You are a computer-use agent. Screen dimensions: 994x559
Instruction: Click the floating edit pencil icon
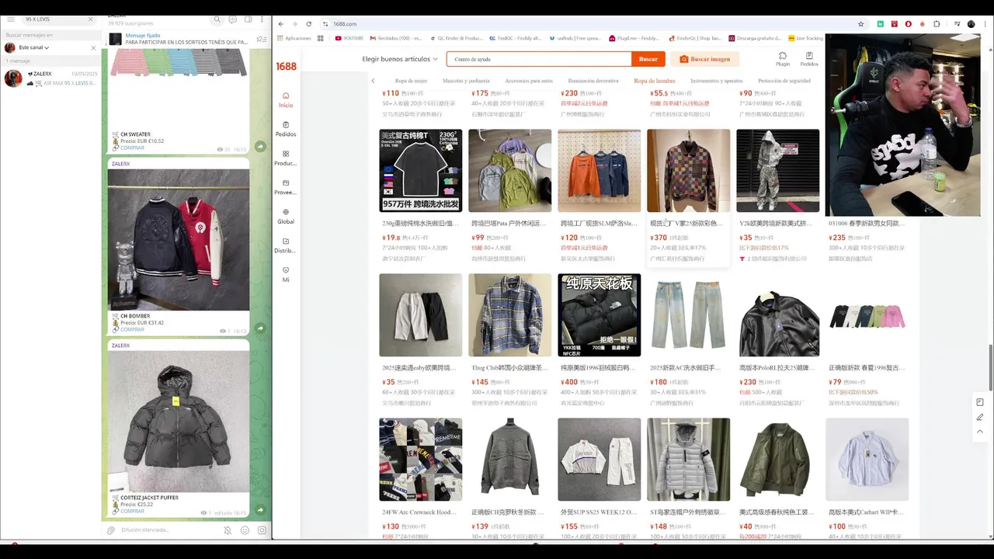pyautogui.click(x=980, y=417)
